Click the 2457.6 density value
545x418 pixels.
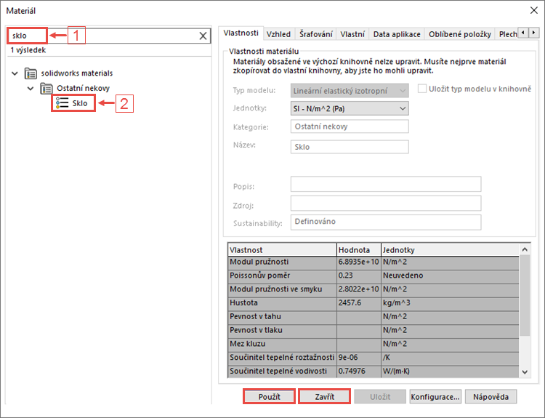(359, 303)
